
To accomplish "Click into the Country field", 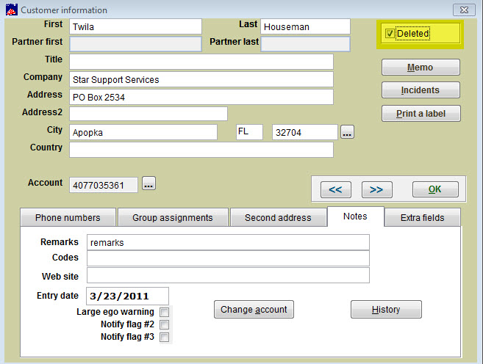I will pos(201,150).
